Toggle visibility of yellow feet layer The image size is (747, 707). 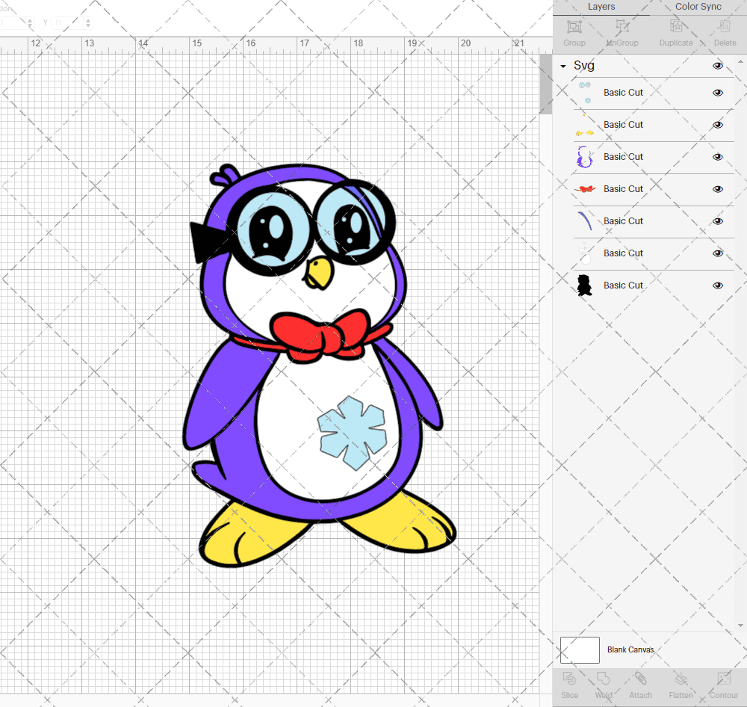pos(718,125)
